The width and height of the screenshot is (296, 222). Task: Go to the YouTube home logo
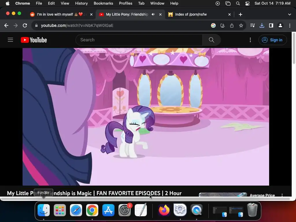pyautogui.click(x=34, y=40)
